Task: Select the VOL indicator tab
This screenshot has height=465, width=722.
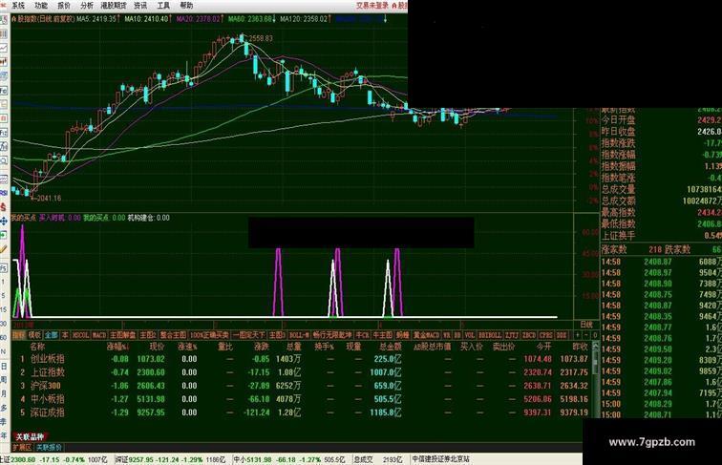Action: [x=470, y=335]
